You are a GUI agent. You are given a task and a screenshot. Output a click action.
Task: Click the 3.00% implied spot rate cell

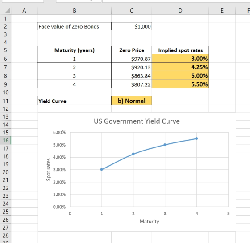click(x=180, y=59)
